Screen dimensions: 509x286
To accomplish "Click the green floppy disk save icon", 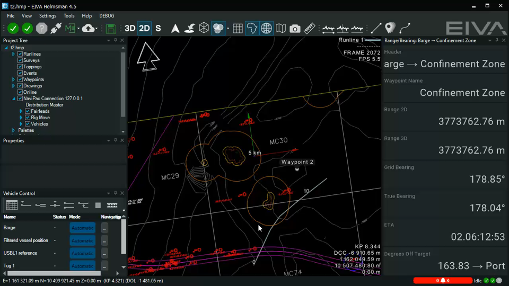I will [x=111, y=29].
